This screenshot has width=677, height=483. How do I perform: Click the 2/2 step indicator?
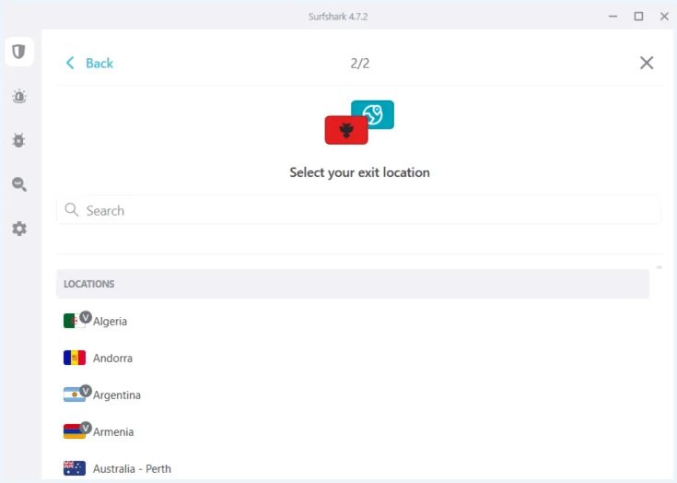click(x=359, y=64)
